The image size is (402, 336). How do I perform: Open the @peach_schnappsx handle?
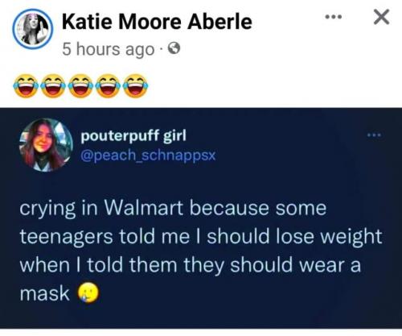[x=148, y=155]
